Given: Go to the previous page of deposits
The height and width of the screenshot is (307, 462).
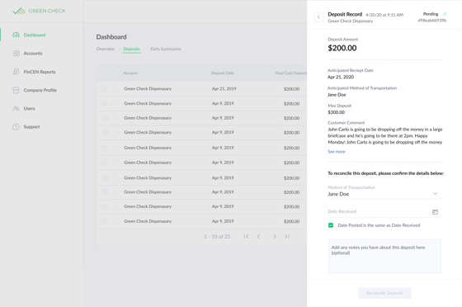Looking at the screenshot, I should coord(258,236).
